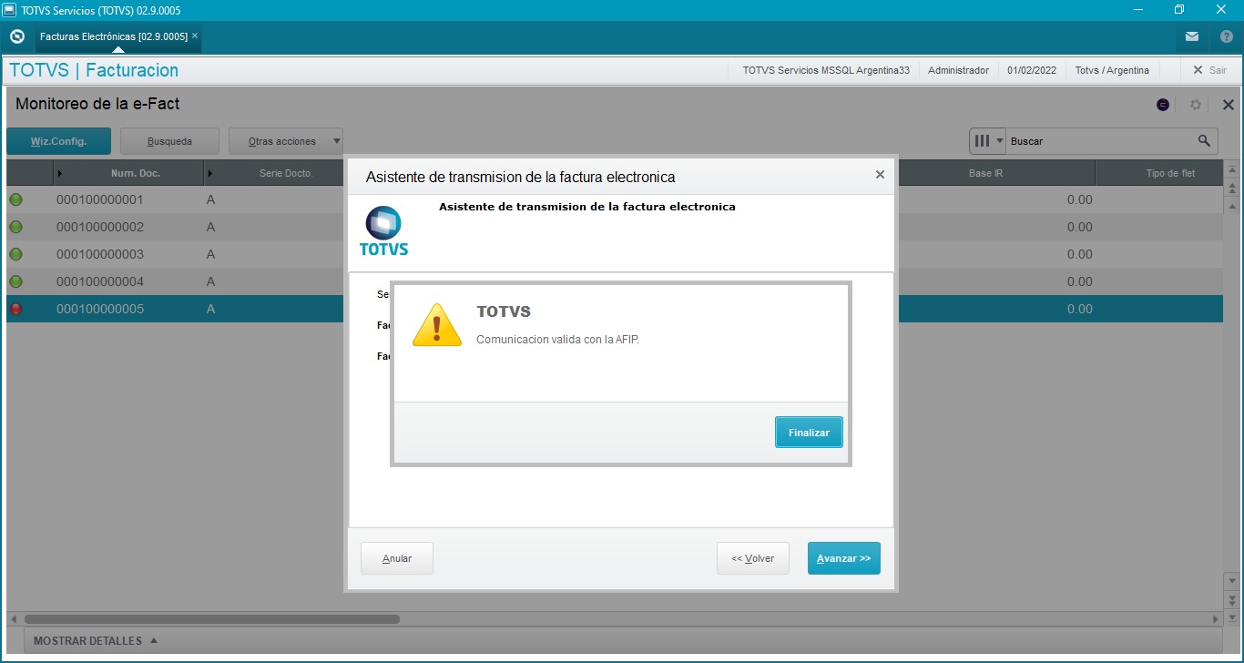Click the 01/02/2022 date in header

tap(1032, 70)
